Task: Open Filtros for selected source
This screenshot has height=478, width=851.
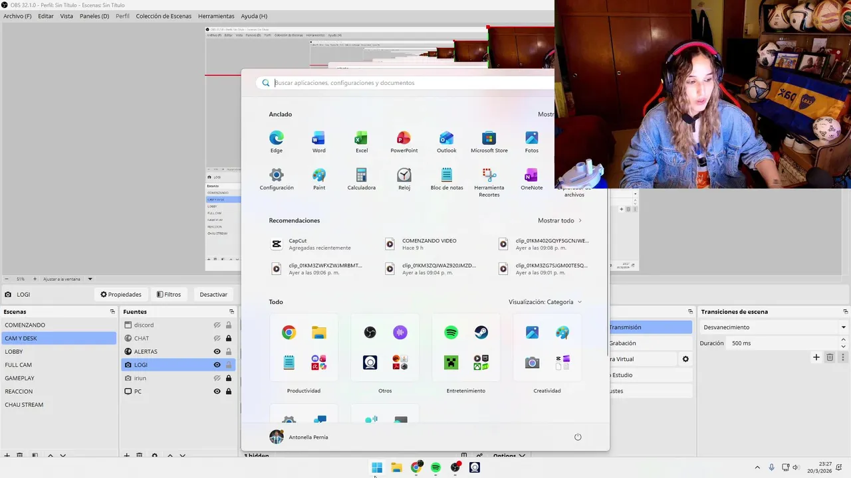Action: pyautogui.click(x=169, y=295)
